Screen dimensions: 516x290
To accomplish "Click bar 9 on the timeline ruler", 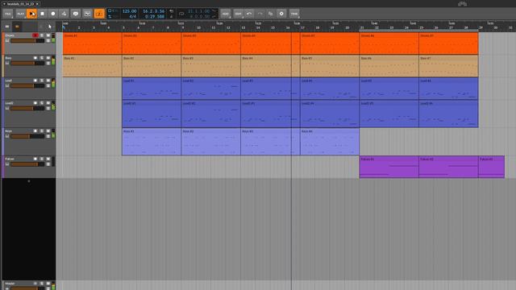I will click(x=183, y=27).
